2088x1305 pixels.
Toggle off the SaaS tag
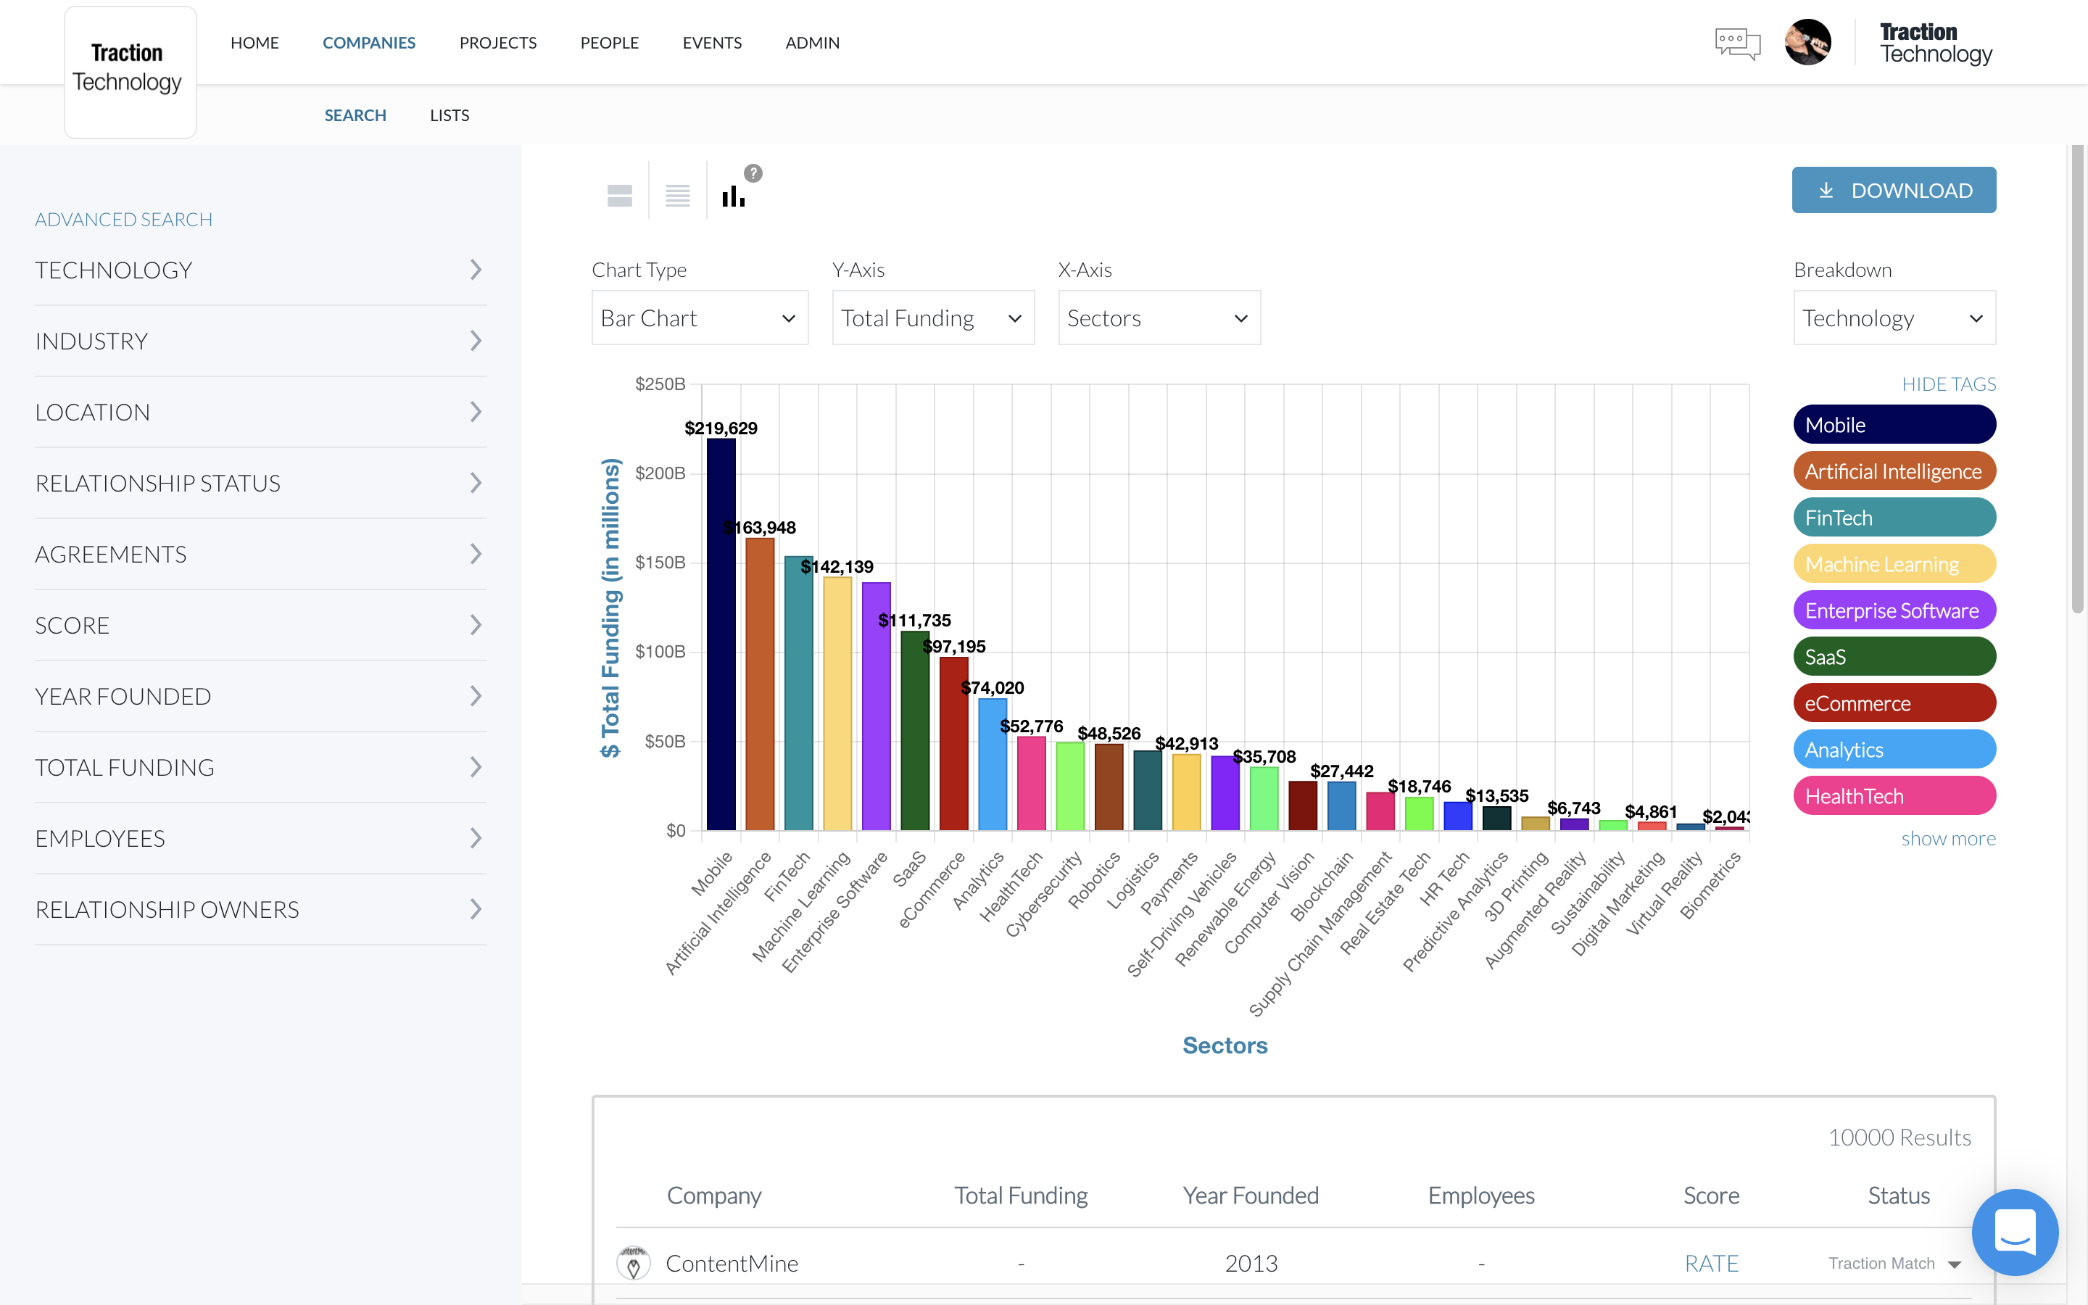1894,656
